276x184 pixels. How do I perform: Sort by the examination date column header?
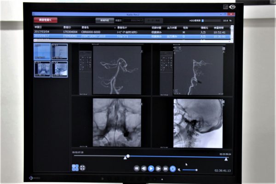[x=38, y=27]
